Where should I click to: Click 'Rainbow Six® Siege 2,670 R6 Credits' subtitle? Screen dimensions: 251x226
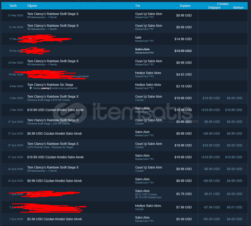49,100
